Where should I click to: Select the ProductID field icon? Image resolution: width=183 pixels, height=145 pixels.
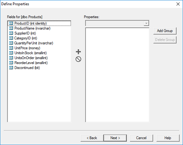11,23
